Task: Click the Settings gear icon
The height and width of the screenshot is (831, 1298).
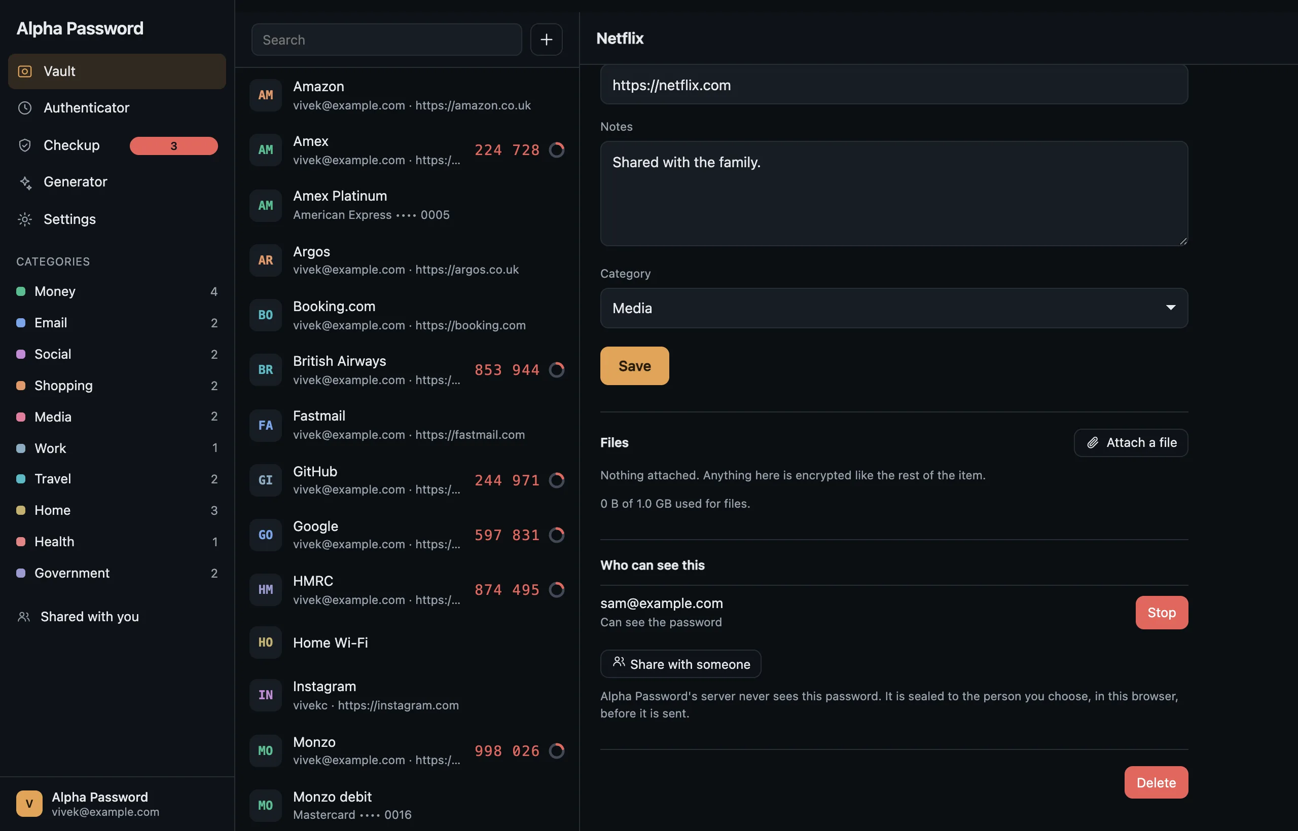Action: [x=25, y=219]
